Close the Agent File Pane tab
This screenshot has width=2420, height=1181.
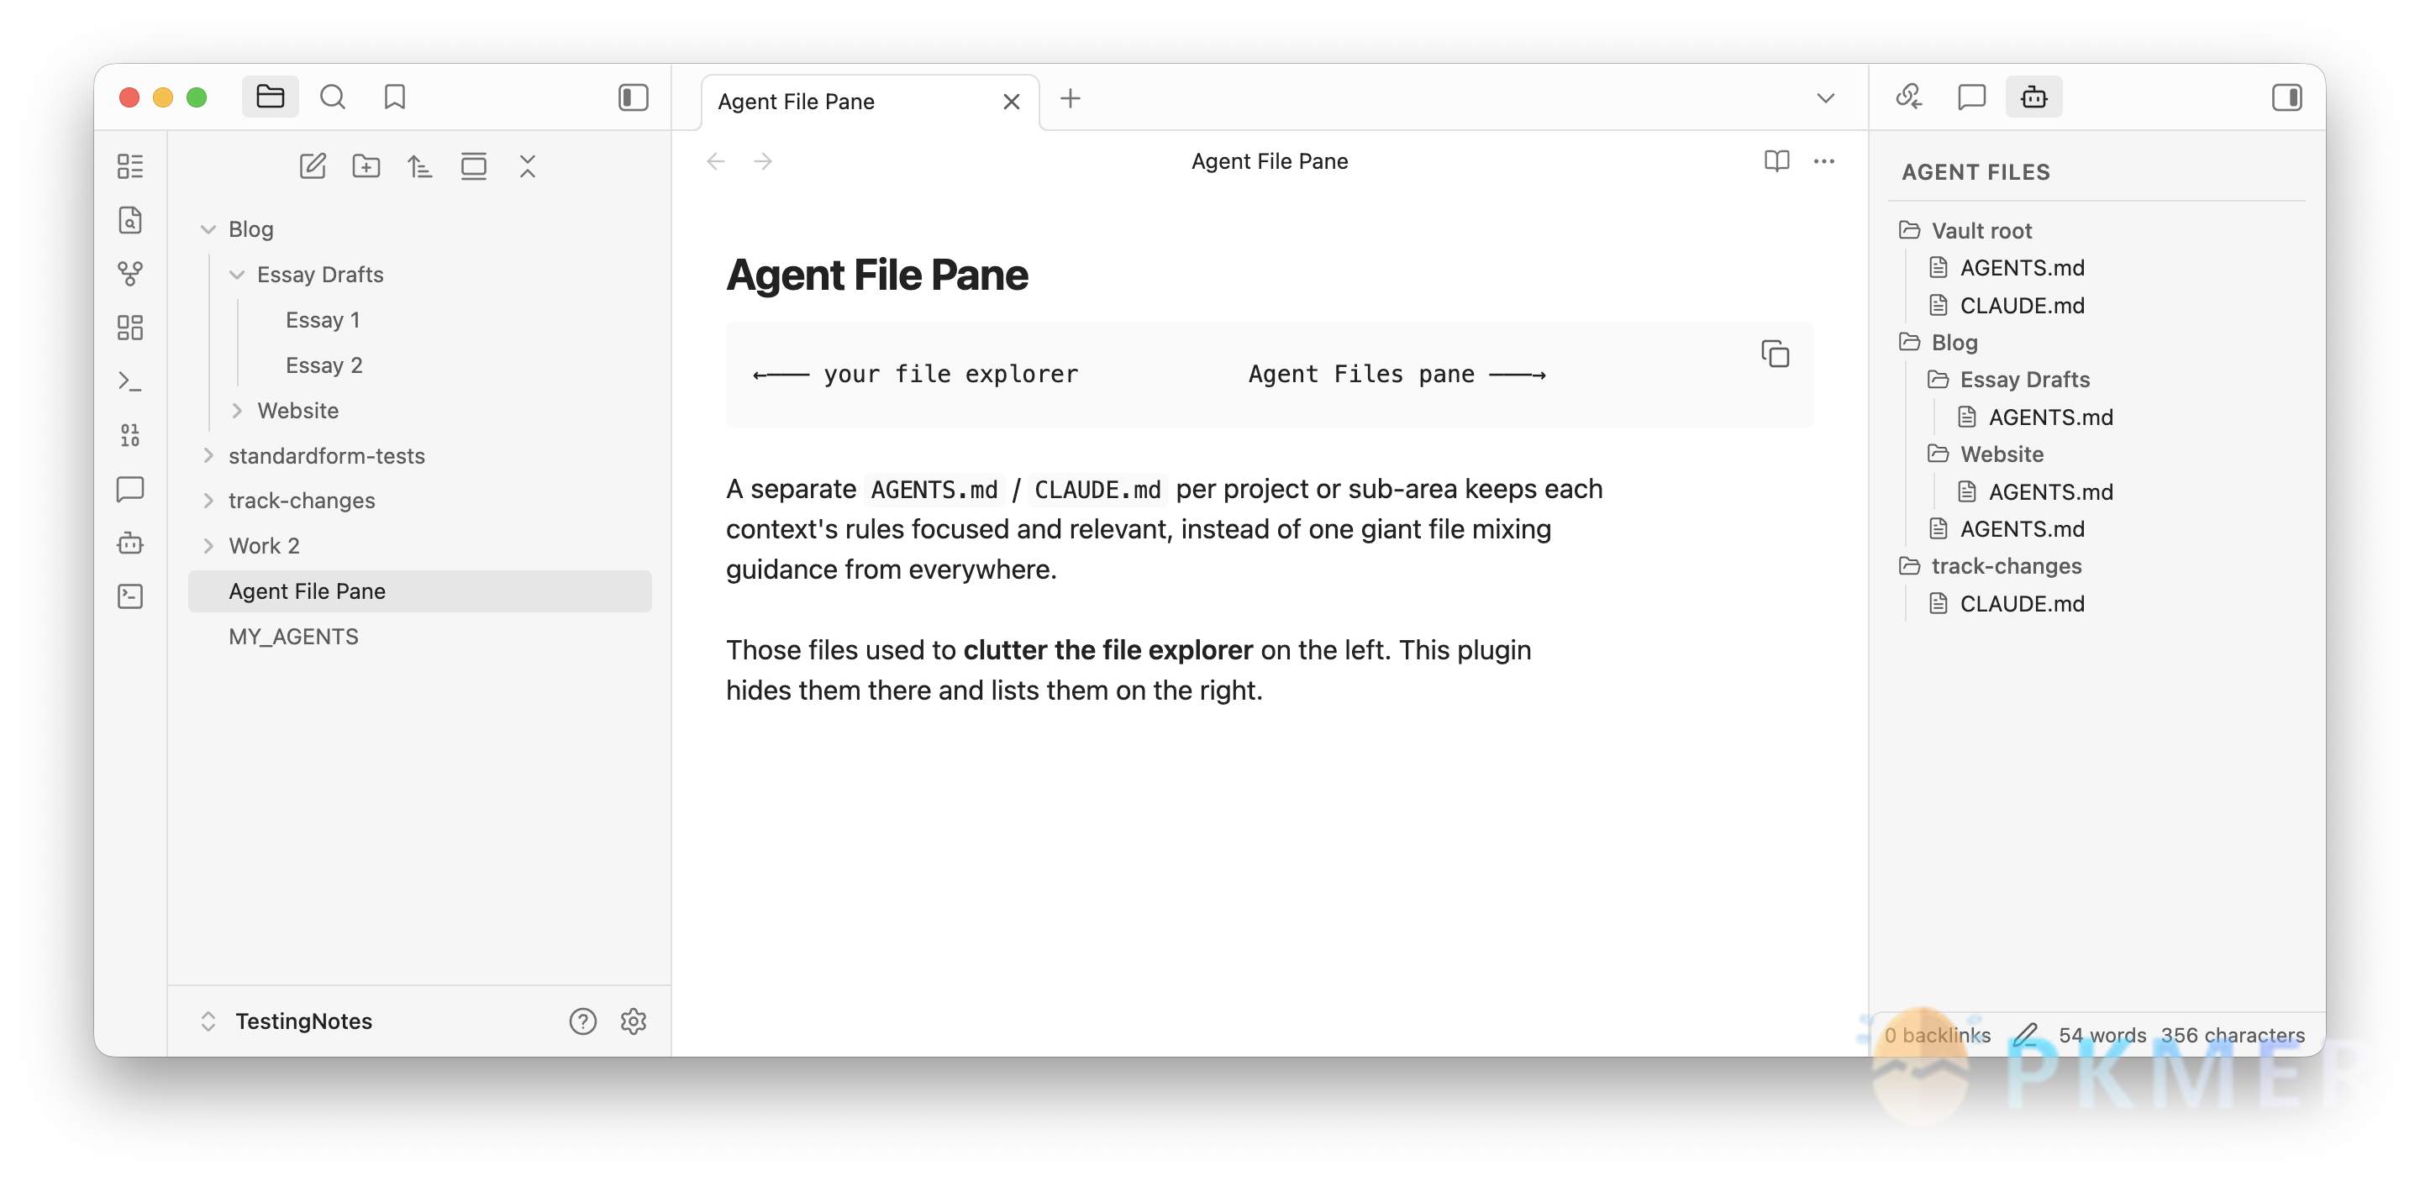click(1011, 102)
